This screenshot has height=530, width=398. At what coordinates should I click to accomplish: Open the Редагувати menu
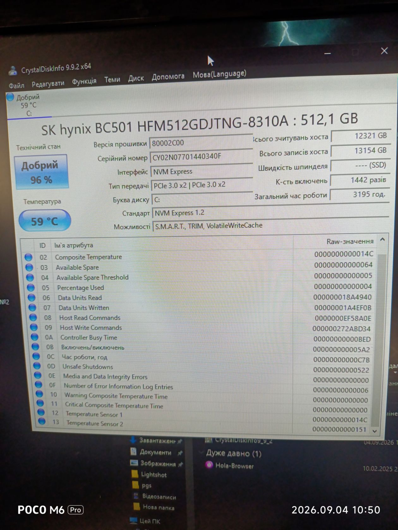pyautogui.click(x=48, y=84)
